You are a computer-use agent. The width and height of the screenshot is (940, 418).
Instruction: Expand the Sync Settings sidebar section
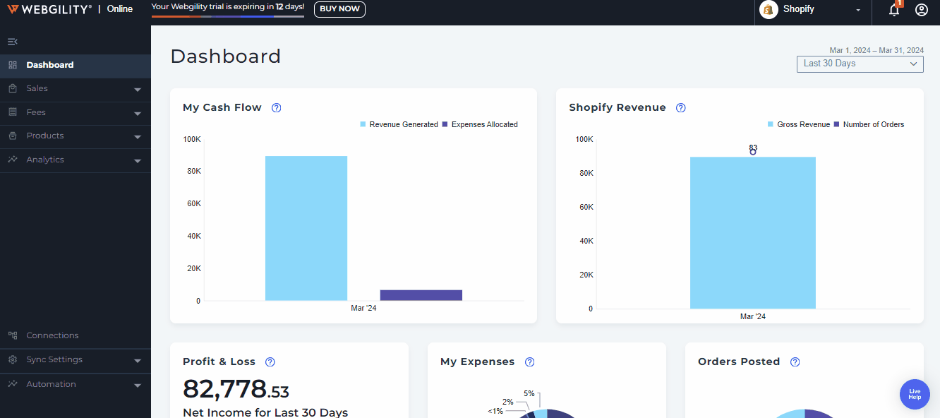click(x=75, y=360)
